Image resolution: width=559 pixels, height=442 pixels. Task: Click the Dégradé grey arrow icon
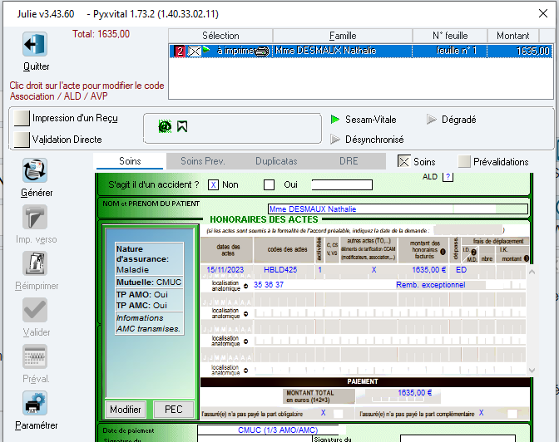pos(432,120)
